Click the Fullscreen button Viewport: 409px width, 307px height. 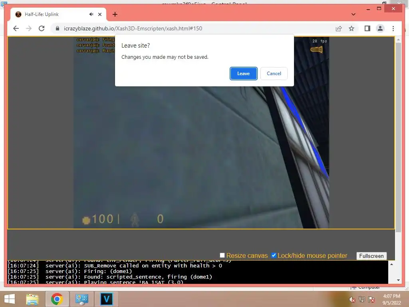tap(371, 256)
